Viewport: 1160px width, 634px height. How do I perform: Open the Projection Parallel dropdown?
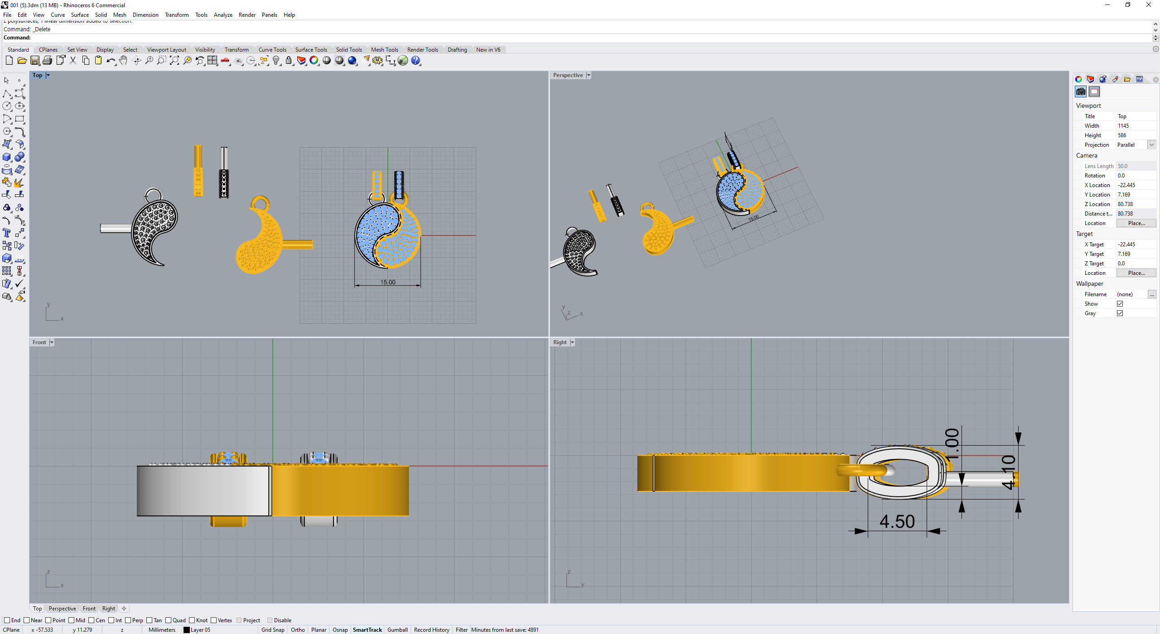pos(1151,145)
